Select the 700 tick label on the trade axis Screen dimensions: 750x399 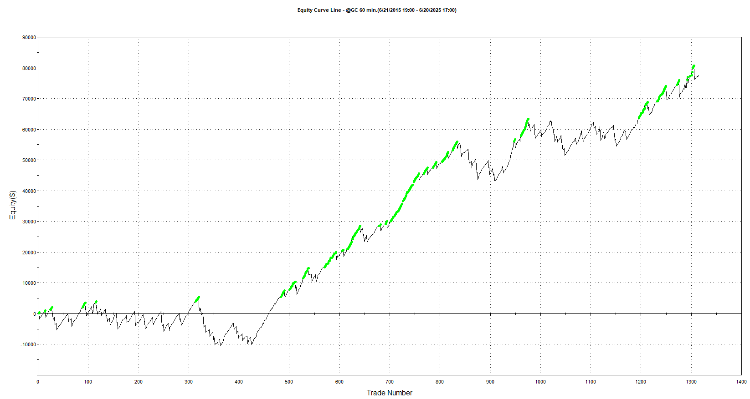(x=390, y=382)
